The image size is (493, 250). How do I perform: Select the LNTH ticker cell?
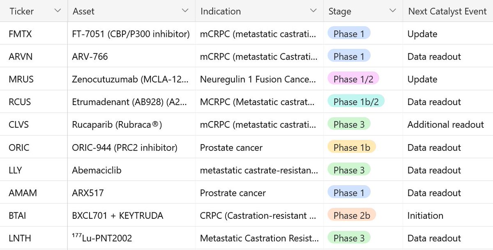pos(34,238)
